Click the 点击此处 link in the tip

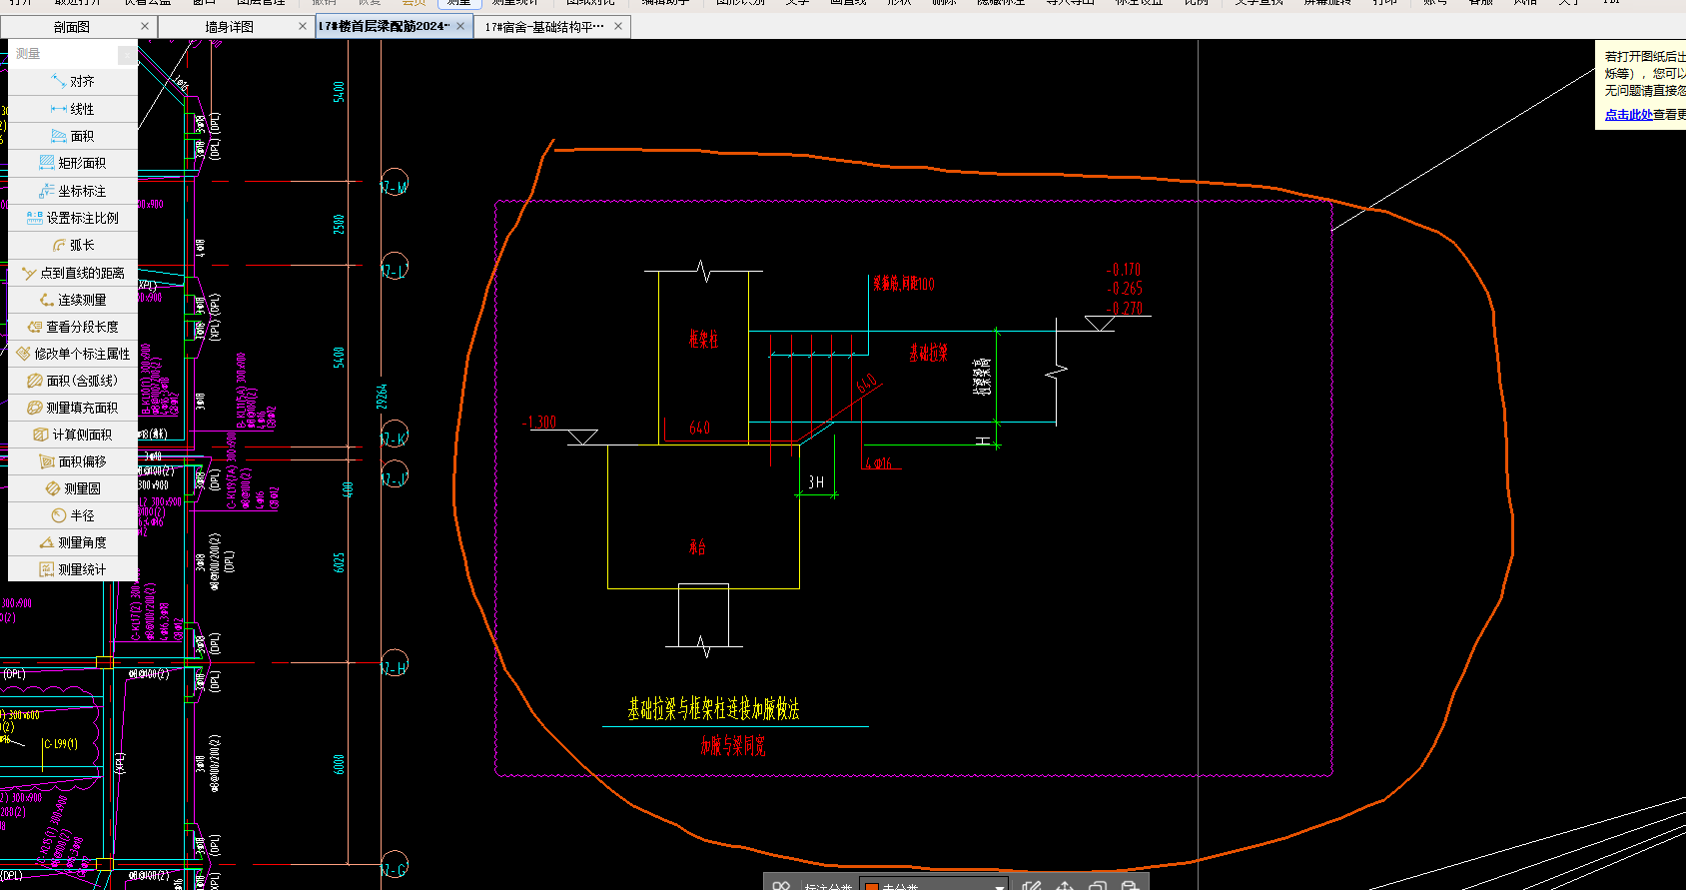[1628, 115]
